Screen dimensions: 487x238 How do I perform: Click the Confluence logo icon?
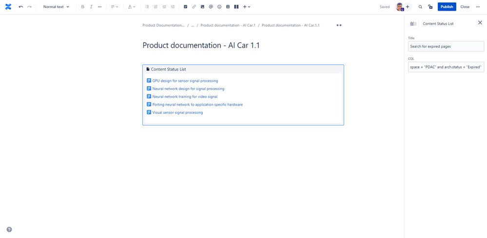click(8, 7)
